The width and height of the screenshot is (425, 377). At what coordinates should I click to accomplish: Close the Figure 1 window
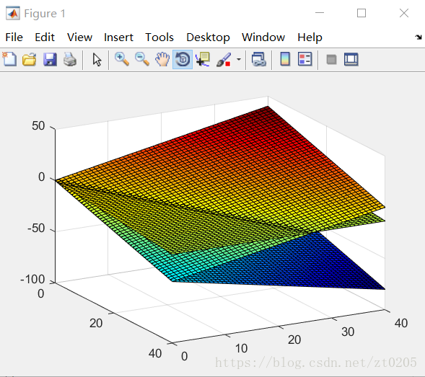(404, 13)
